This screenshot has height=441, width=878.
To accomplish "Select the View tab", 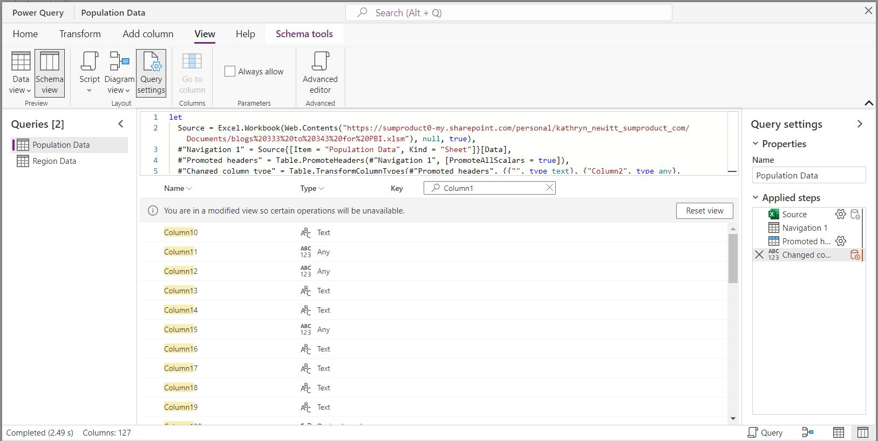I will [x=205, y=34].
